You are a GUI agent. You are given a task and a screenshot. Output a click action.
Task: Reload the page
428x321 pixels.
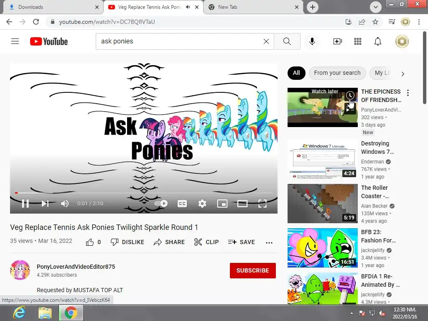[36, 22]
